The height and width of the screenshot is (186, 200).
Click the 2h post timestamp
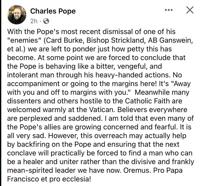(34, 21)
